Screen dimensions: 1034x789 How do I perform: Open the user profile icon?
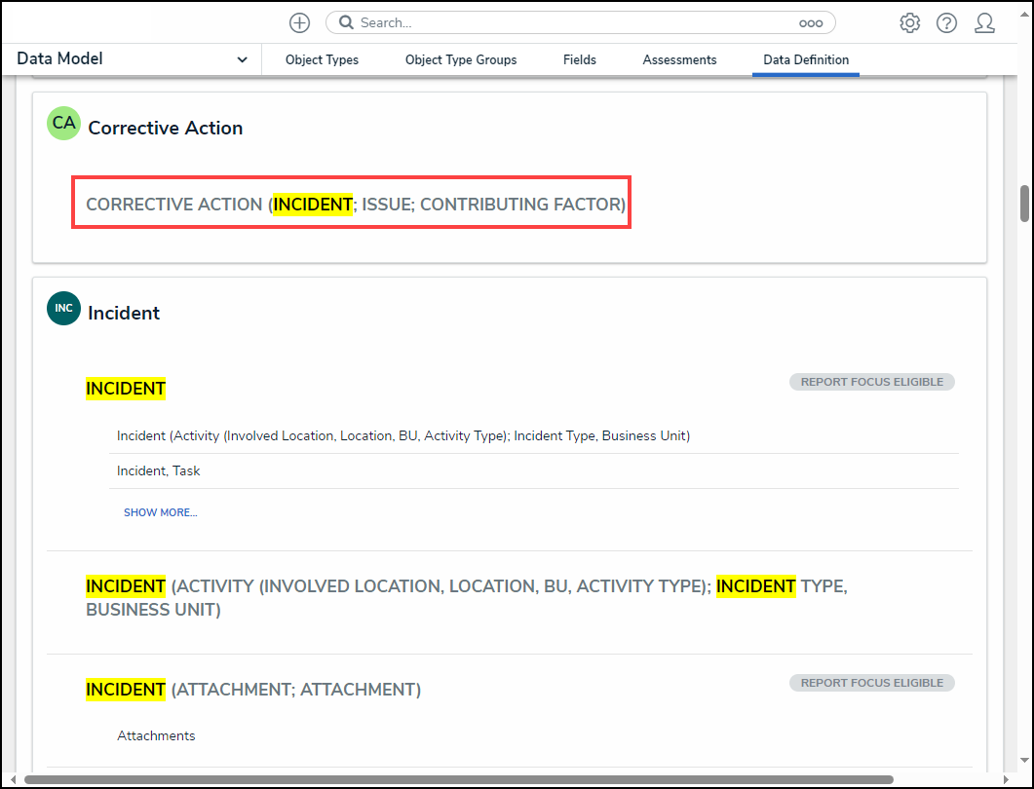(x=984, y=22)
